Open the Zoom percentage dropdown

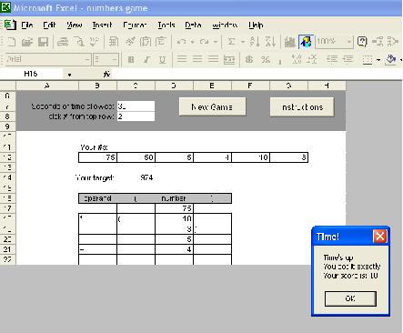click(x=349, y=42)
